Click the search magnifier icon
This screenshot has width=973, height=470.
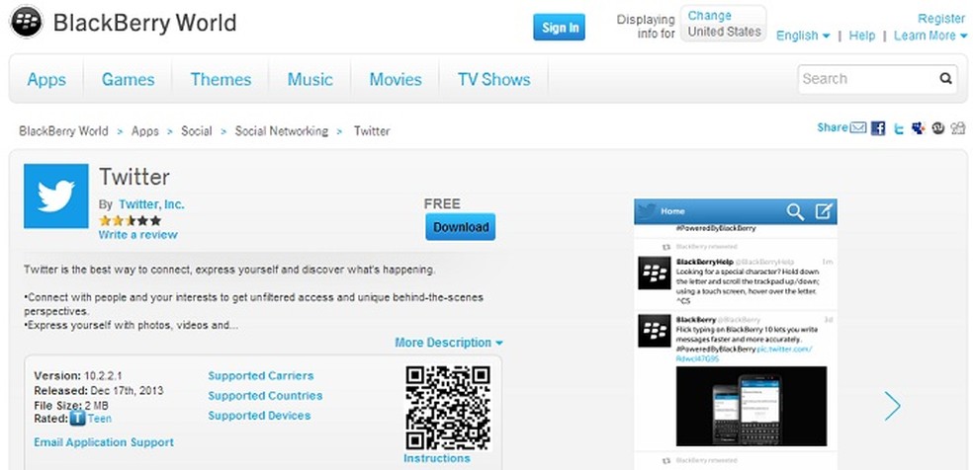click(945, 79)
